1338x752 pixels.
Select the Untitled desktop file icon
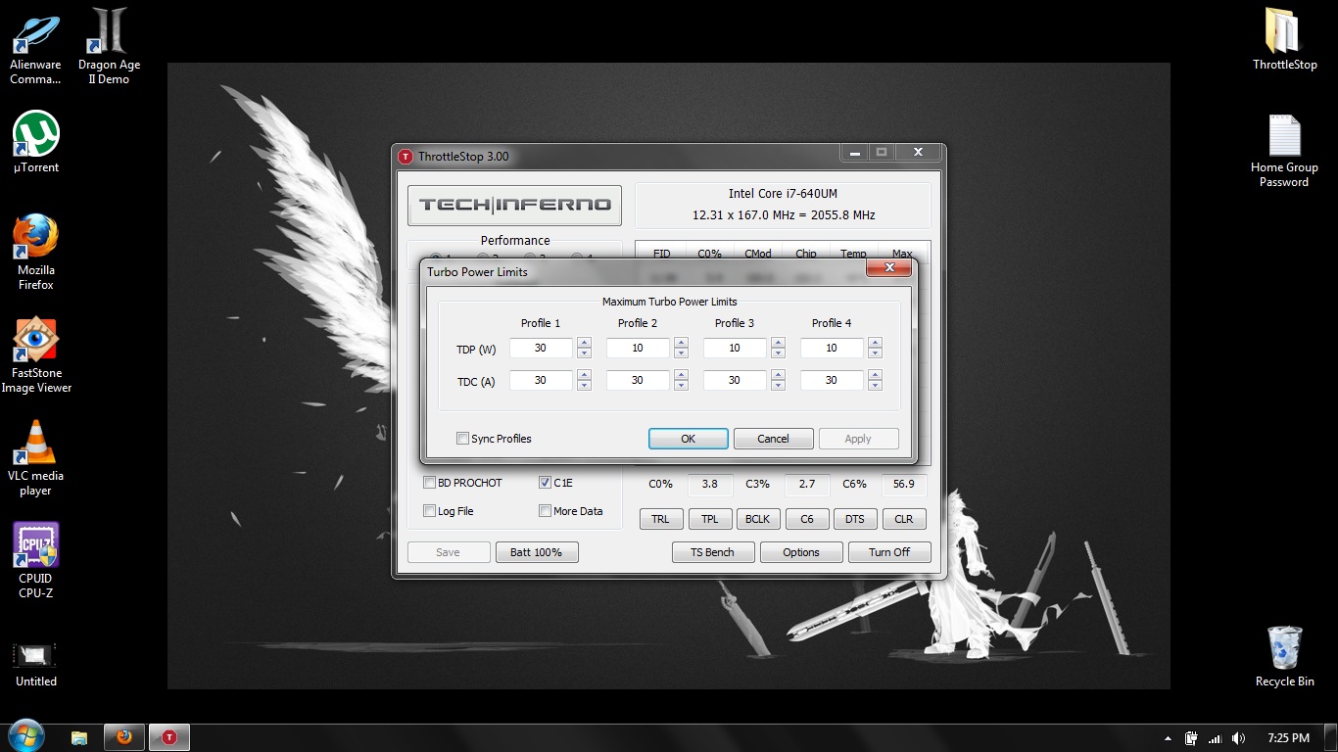pos(36,664)
